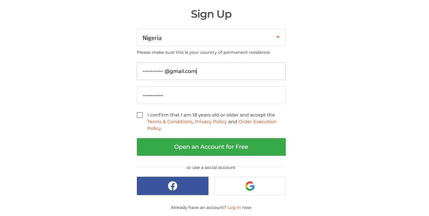Click the permanent residence helper text

[203, 52]
